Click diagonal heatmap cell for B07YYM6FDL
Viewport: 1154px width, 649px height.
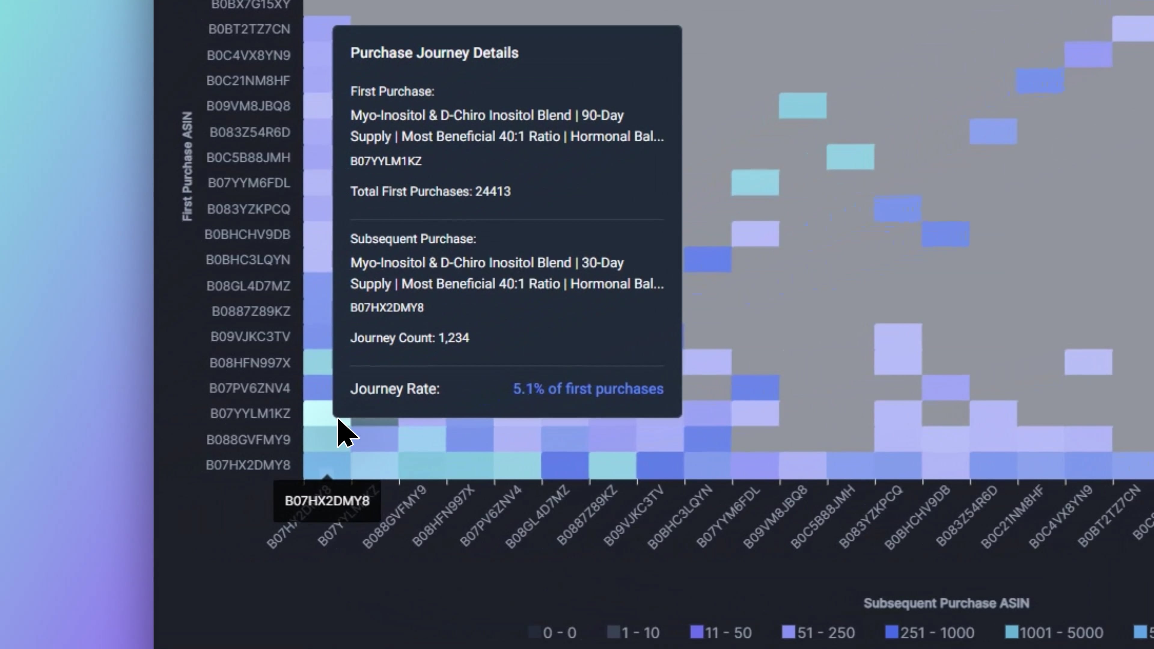point(755,182)
